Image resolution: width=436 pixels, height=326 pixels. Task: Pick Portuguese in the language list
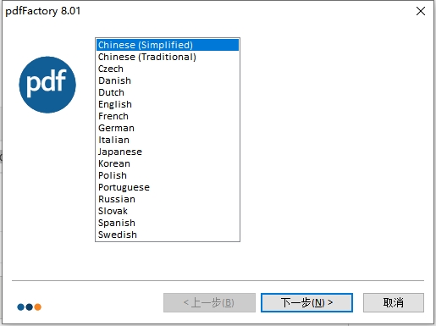coord(168,187)
